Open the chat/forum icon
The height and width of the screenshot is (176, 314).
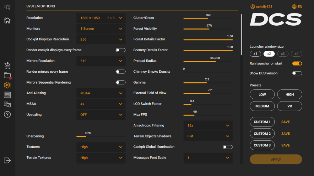click(x=7, y=105)
